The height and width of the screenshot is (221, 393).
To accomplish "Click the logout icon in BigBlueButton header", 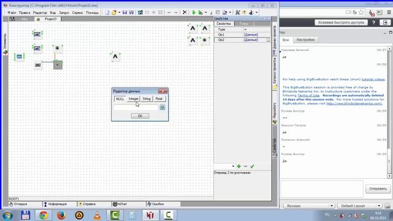I will (386, 22).
